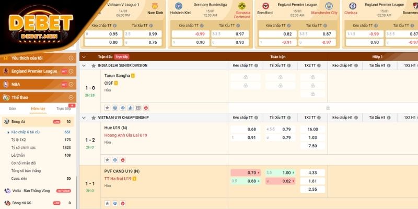
Task: Click info icon beside Kèo chấp H1 in India Delhi row
Action: click(x=356, y=66)
